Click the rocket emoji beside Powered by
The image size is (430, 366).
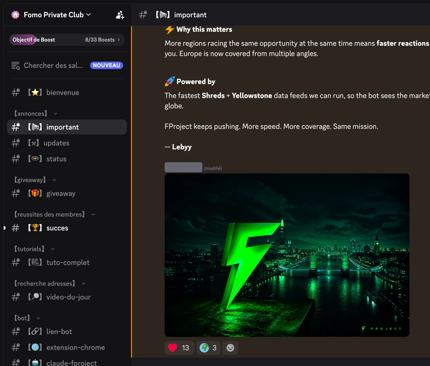point(169,81)
